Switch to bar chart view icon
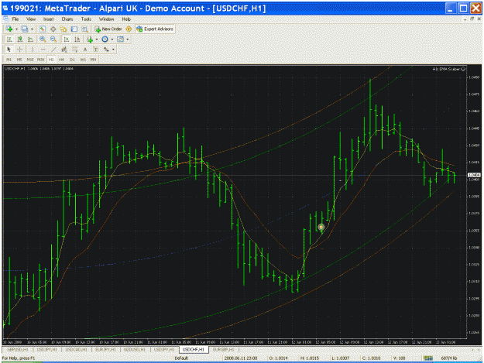484x363 pixels. 9,39
